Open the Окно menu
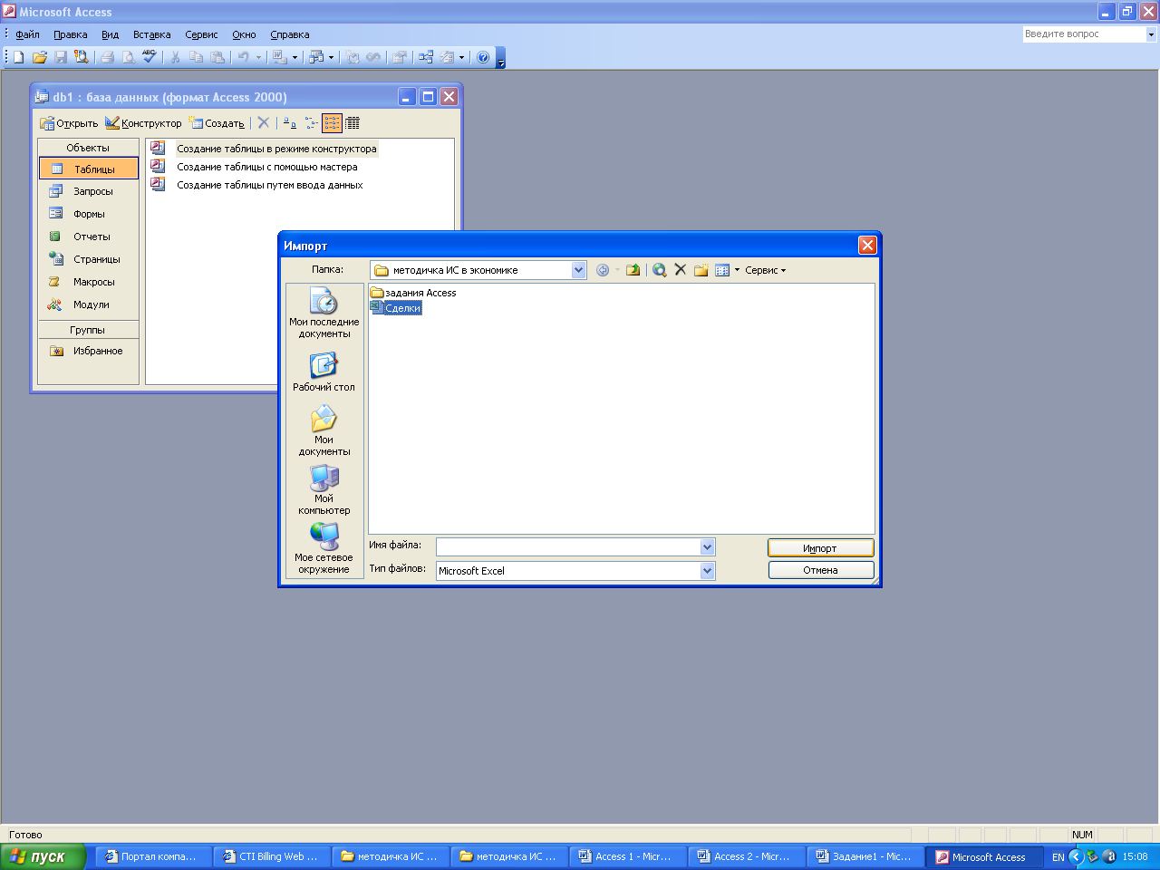This screenshot has height=870, width=1160. 244,34
